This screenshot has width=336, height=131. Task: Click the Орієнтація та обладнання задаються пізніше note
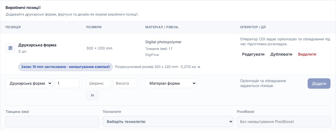coord(263,83)
